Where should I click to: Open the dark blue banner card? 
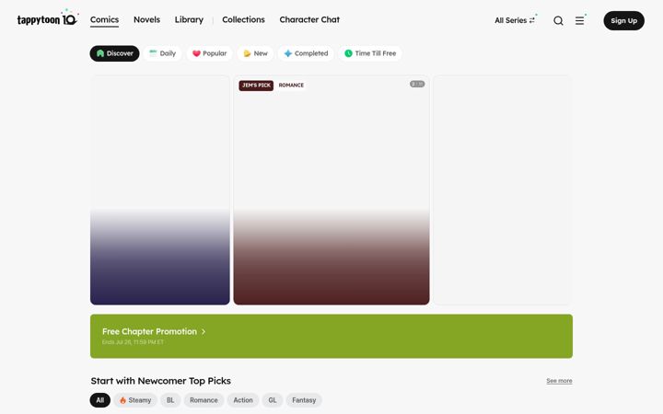(x=160, y=190)
